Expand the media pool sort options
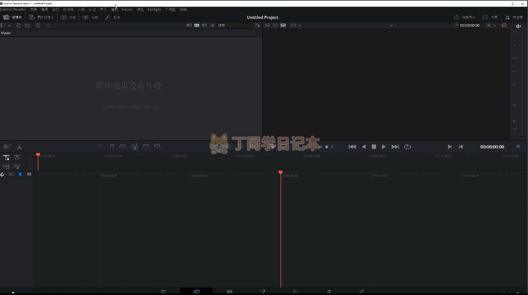Viewport: 528px width, 295px height. tap(257, 26)
